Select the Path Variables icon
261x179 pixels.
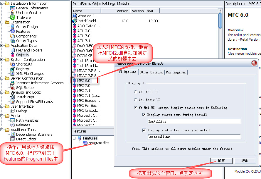pos(13,120)
